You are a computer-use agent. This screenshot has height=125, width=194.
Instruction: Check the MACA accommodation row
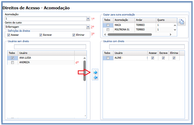[108, 25]
